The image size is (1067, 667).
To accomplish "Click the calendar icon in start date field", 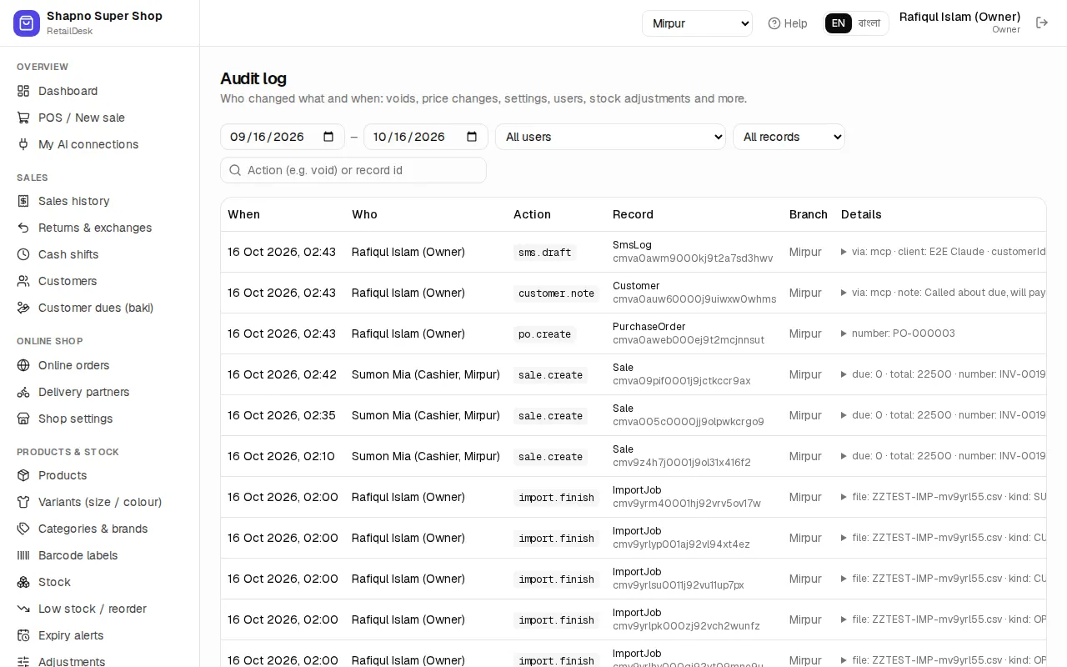I will tap(328, 137).
